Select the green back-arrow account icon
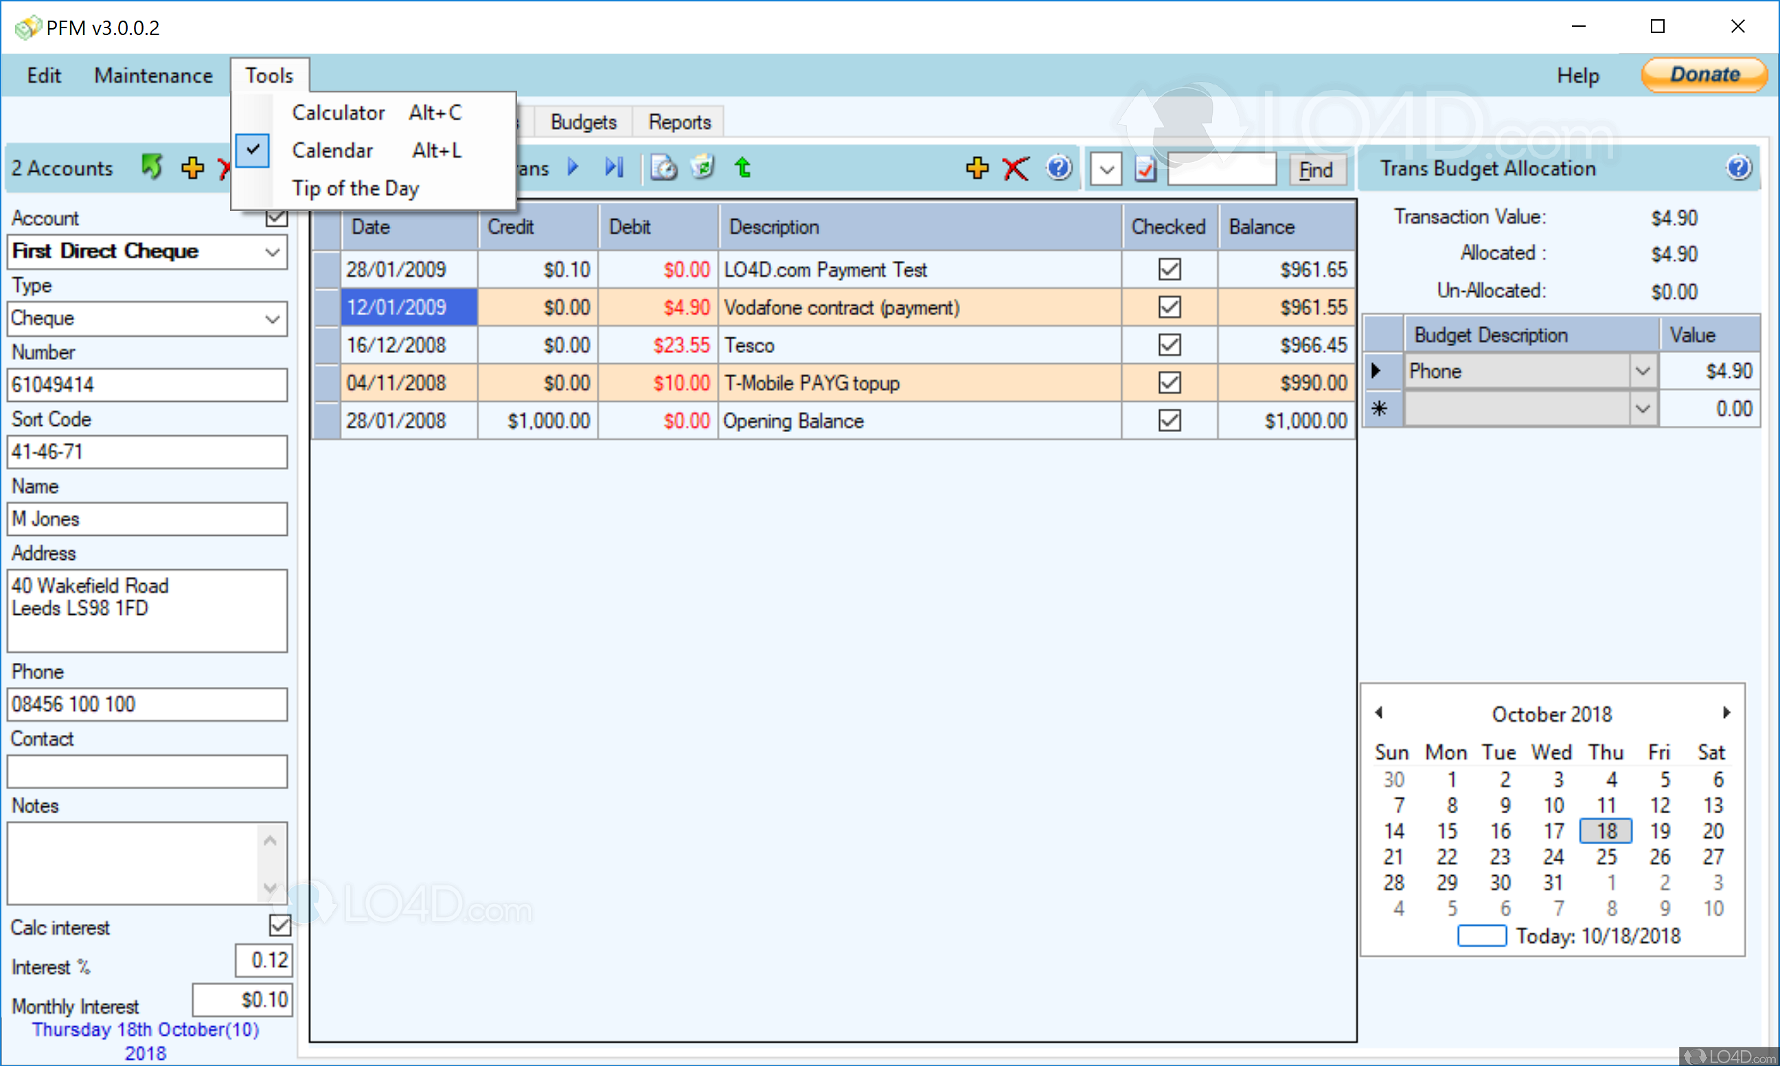The width and height of the screenshot is (1780, 1066). (x=152, y=167)
